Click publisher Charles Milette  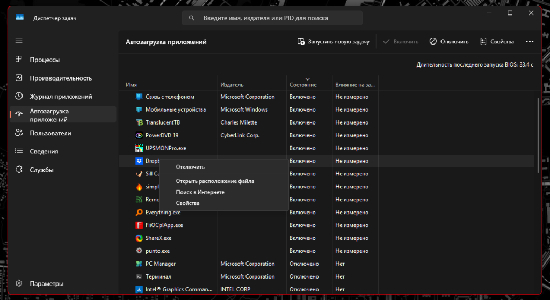[238, 122]
